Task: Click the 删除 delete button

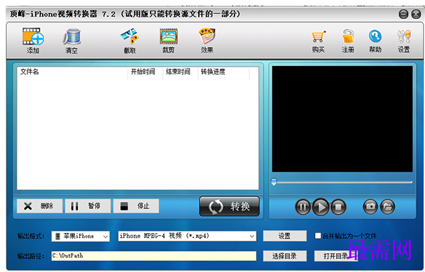Action: pyautogui.click(x=40, y=206)
